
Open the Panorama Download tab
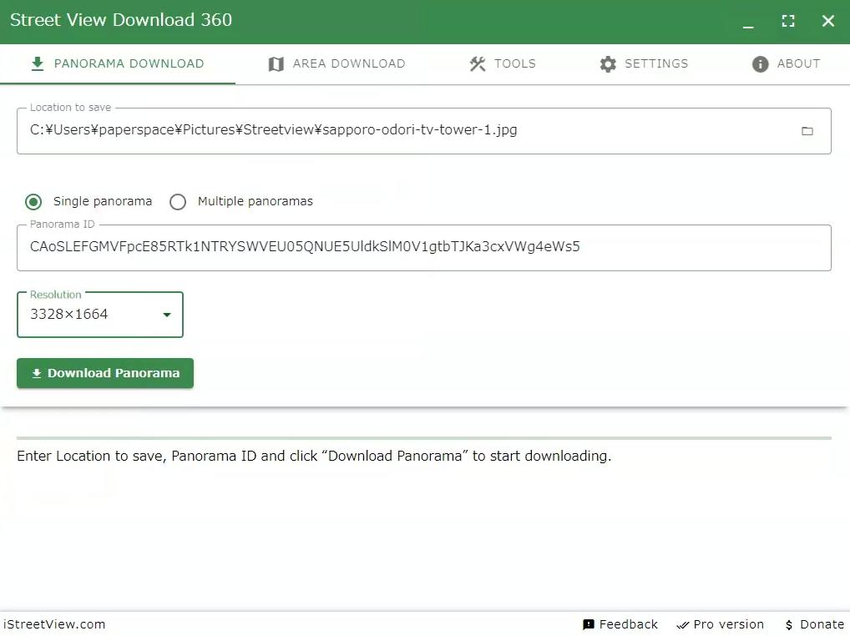pyautogui.click(x=118, y=64)
